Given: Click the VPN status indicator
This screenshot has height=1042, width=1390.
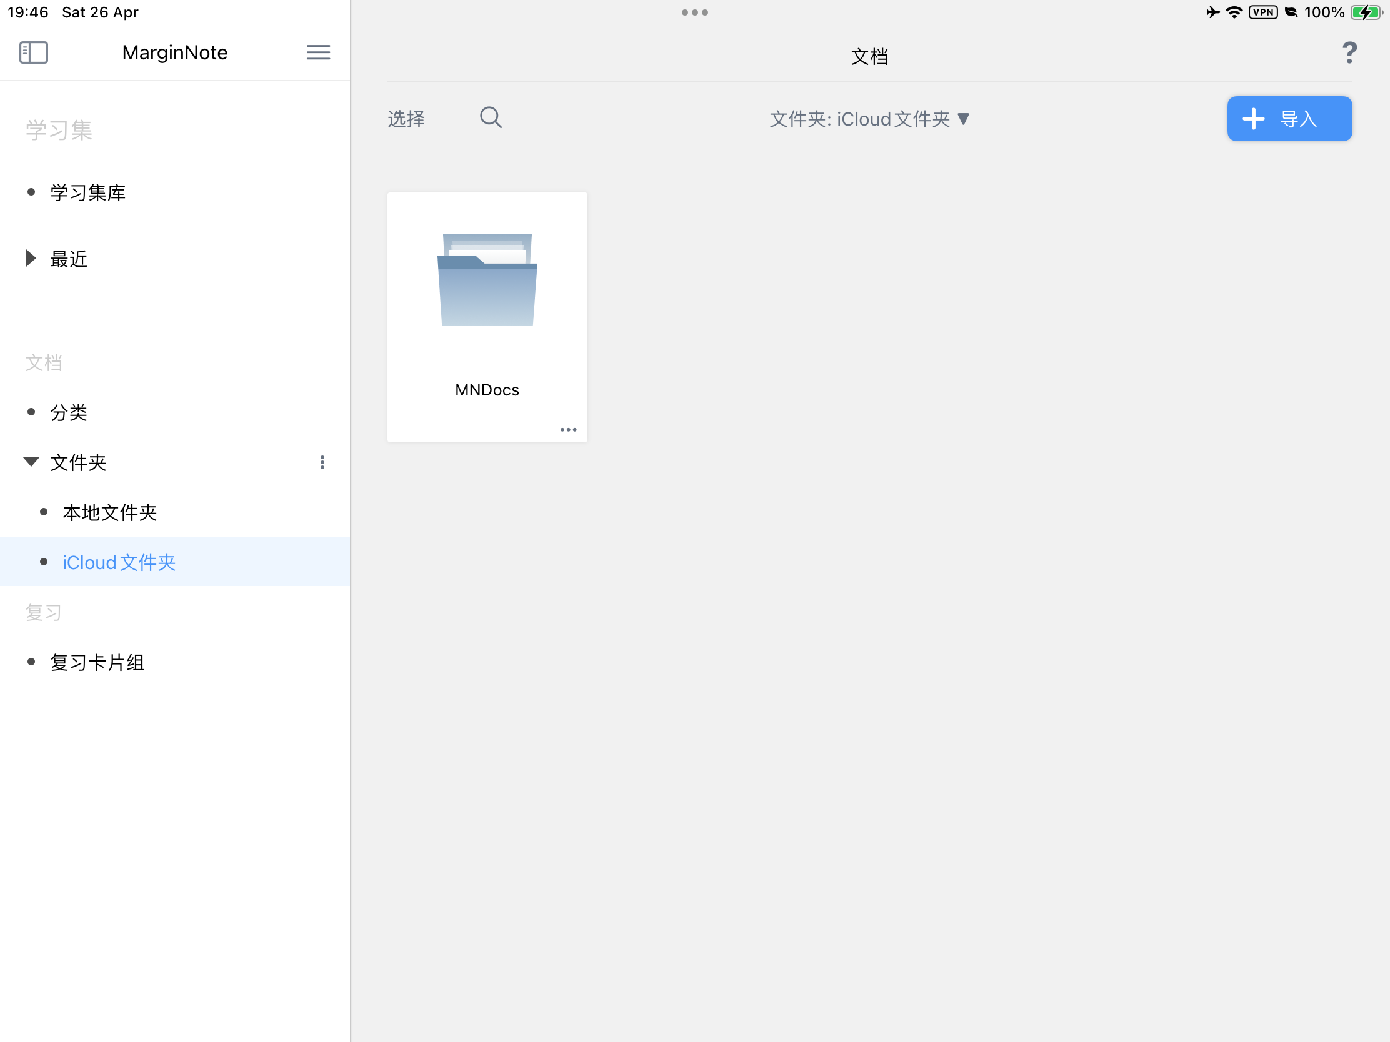Looking at the screenshot, I should [x=1262, y=12].
